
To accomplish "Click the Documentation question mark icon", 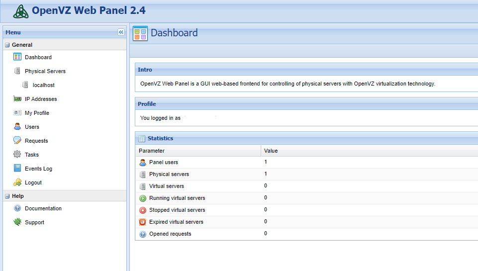I will (17, 208).
